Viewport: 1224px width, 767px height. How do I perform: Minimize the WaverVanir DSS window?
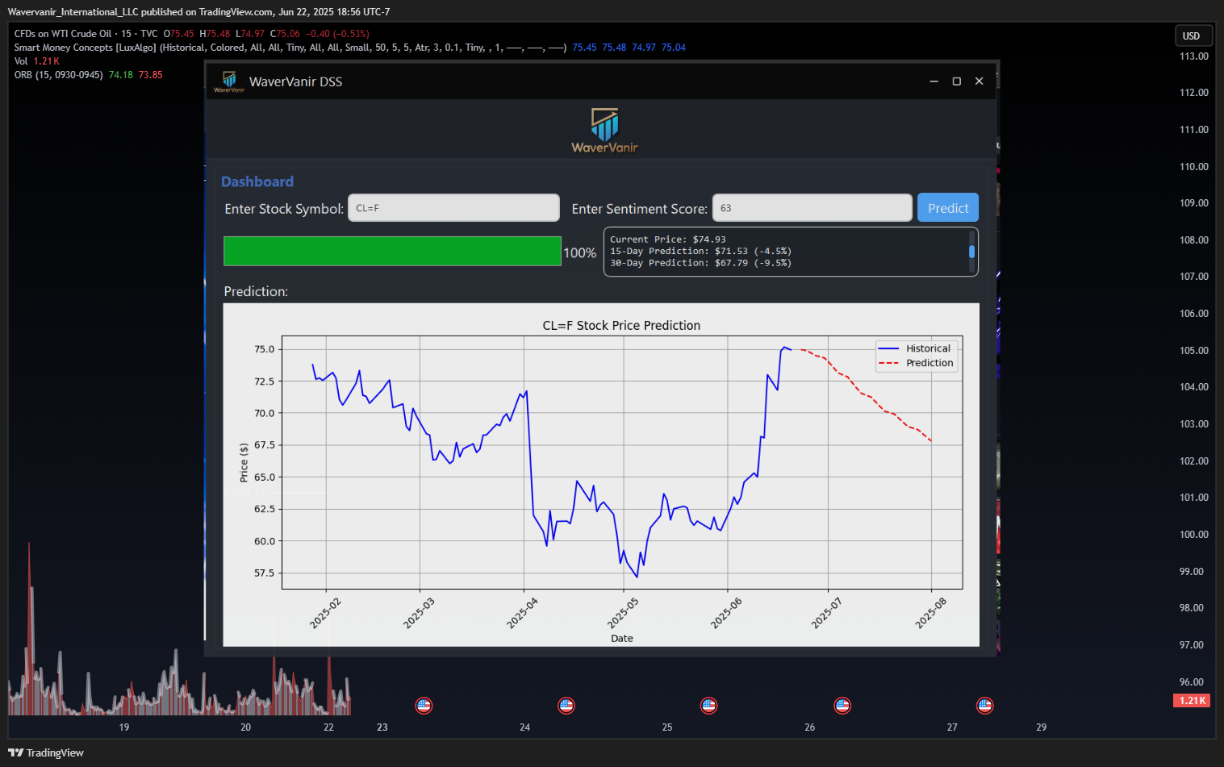pyautogui.click(x=934, y=81)
